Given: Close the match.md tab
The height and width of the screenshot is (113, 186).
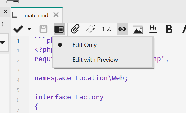Looking at the screenshot, I should [x=56, y=15].
